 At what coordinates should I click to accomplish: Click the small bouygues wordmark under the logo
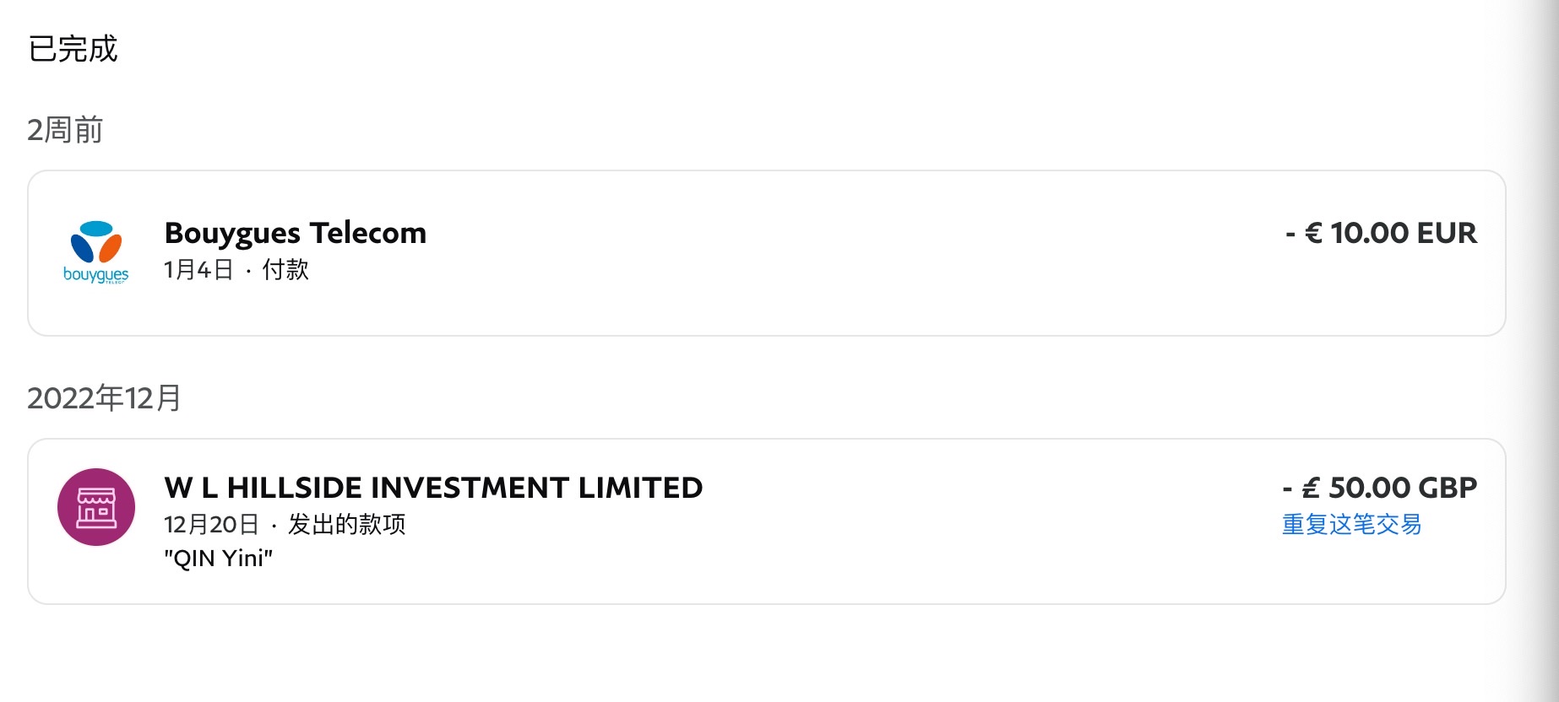point(96,275)
